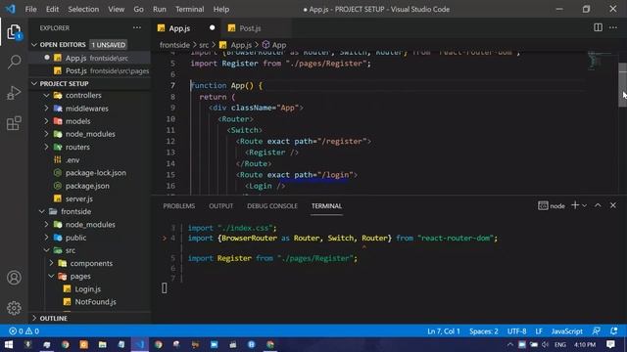Switch to the Problems panel tab
Image resolution: width=627 pixels, height=352 pixels.
coord(178,206)
